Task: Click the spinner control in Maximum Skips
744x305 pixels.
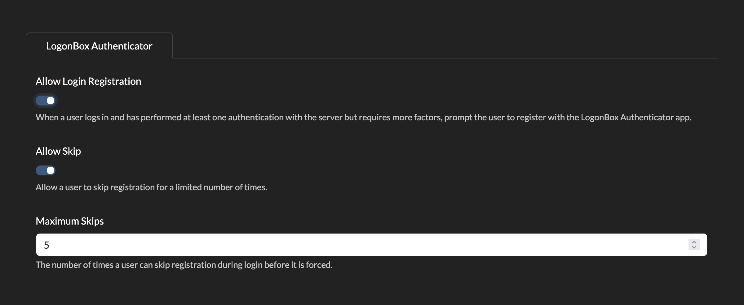Action: coord(694,245)
